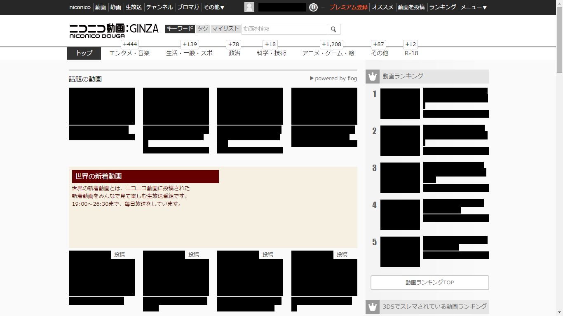Open the rank 3 video thumbnail

coord(400,178)
